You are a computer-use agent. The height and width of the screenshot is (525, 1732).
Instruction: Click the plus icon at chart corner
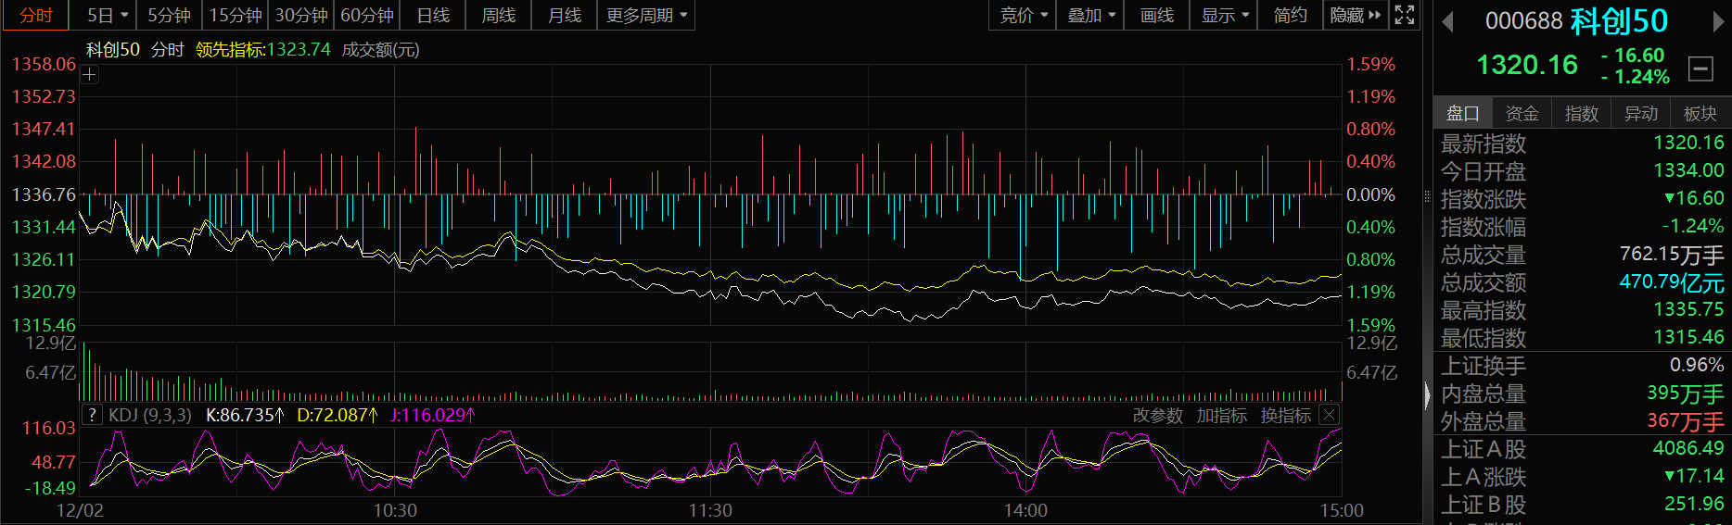90,75
